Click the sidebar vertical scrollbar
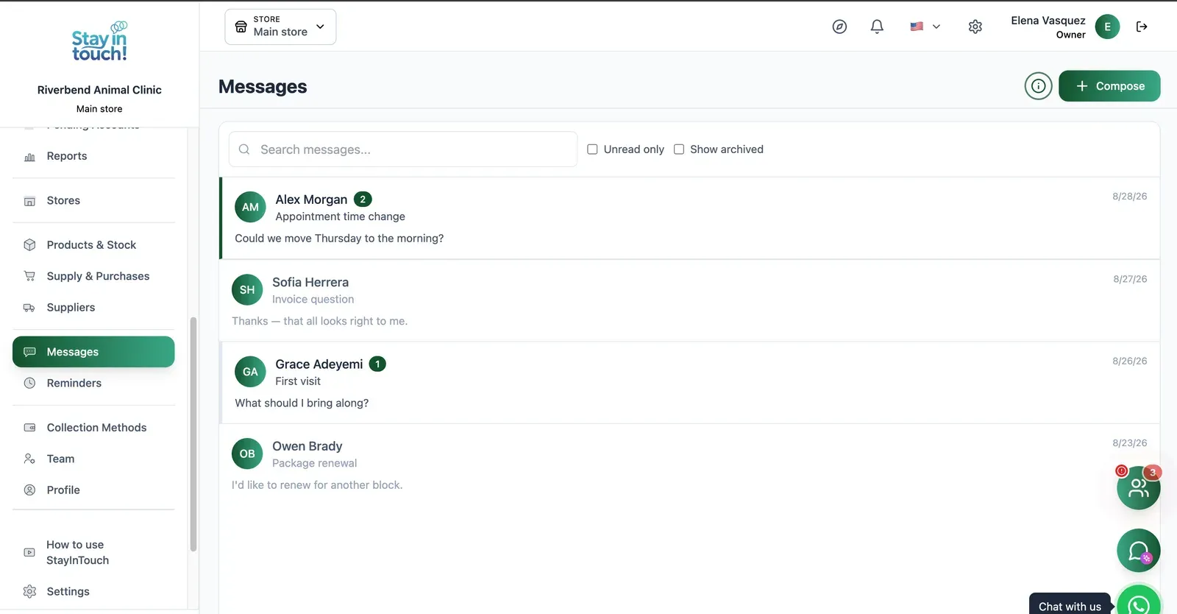1177x614 pixels. pos(193,434)
